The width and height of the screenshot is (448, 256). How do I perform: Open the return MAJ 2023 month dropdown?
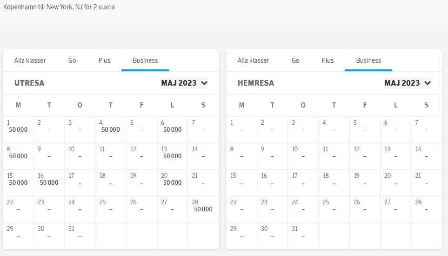pos(408,83)
